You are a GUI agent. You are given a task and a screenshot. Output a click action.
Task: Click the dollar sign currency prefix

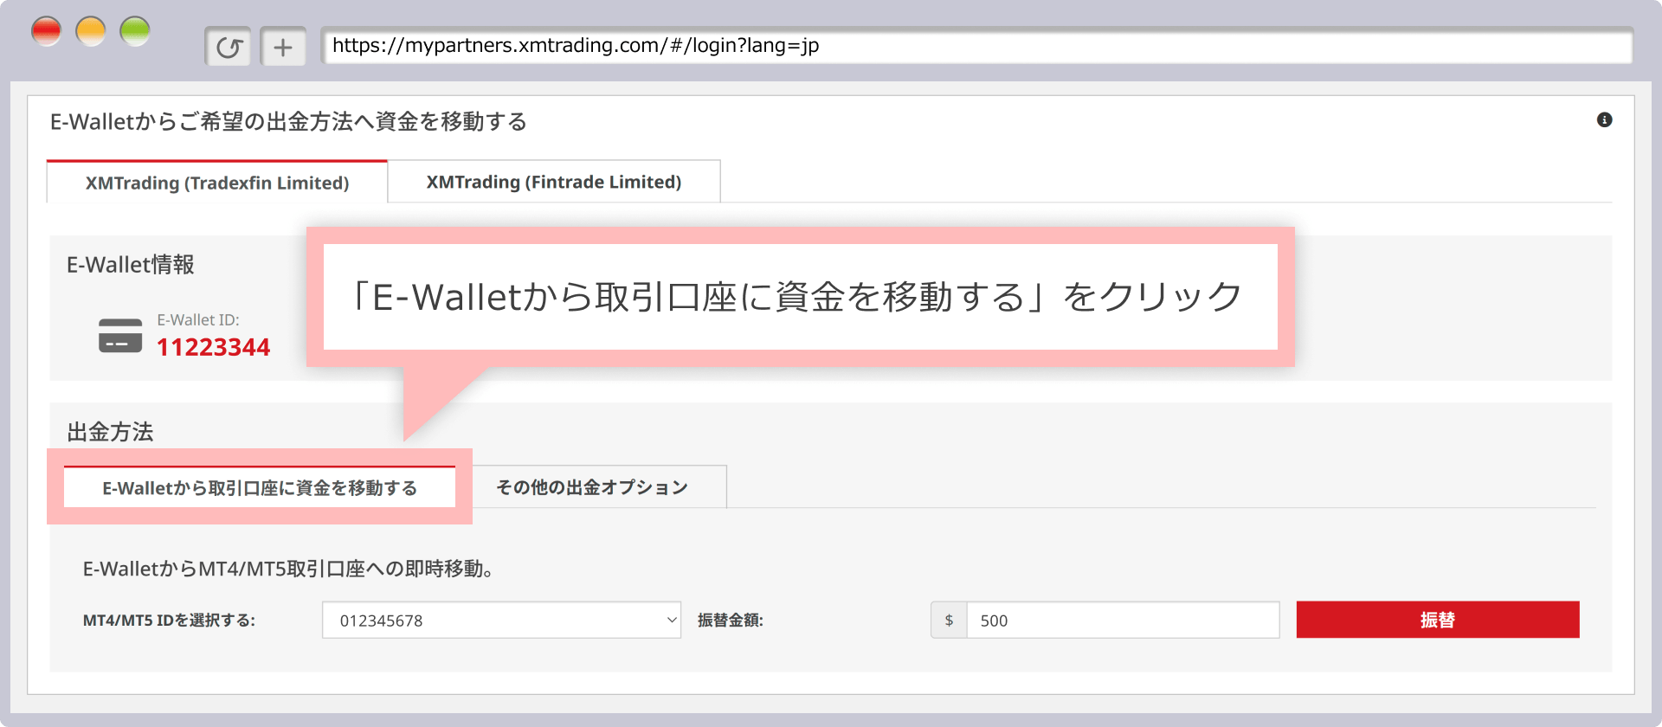click(x=949, y=621)
